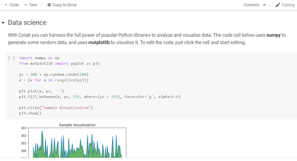
Task: Click the plt.show() line
Action: click(x=30, y=113)
